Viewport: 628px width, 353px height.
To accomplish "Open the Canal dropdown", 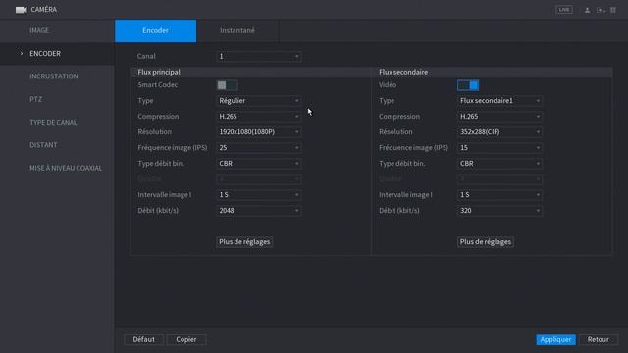I will tap(259, 57).
